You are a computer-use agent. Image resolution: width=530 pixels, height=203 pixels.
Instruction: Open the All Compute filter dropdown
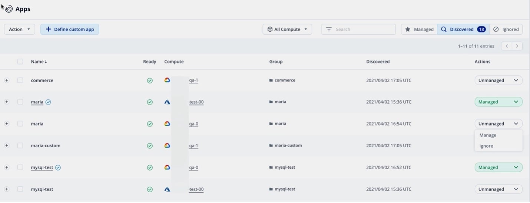pyautogui.click(x=287, y=30)
